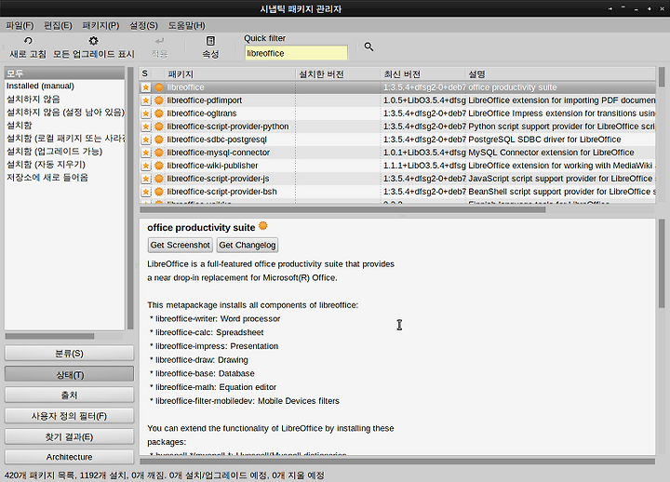670x482 pixels.
Task: Select the Installed (manual) filter
Action: tap(64, 86)
